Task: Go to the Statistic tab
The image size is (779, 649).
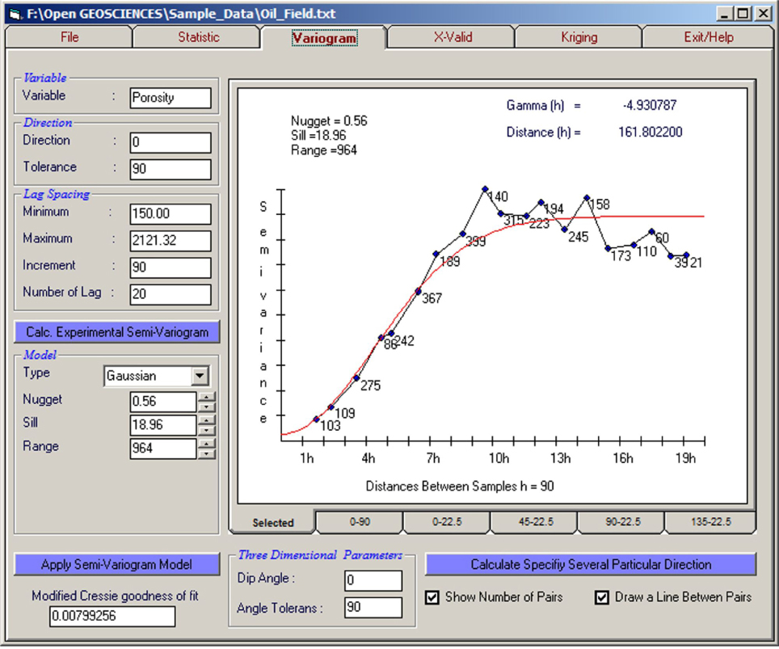Action: (x=198, y=37)
